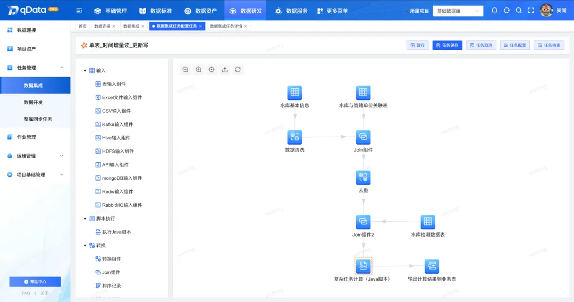The image size is (574, 302).
Task: Open the 数据服务 top menu
Action: (291, 11)
